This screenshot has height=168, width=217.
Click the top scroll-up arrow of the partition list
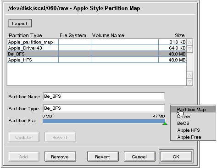(x=189, y=42)
